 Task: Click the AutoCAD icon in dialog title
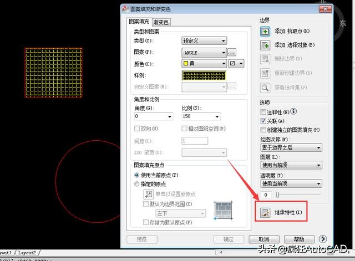click(x=125, y=9)
